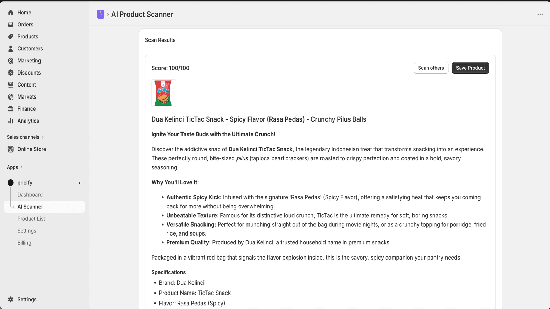Click the TicTac snack product thumbnail
This screenshot has width=550, height=309.
point(164,93)
